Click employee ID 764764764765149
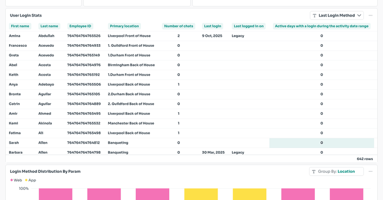This screenshot has height=200, width=383. (84, 55)
